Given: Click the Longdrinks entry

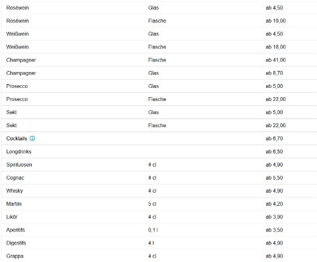Looking at the screenshot, I should click(159, 152).
